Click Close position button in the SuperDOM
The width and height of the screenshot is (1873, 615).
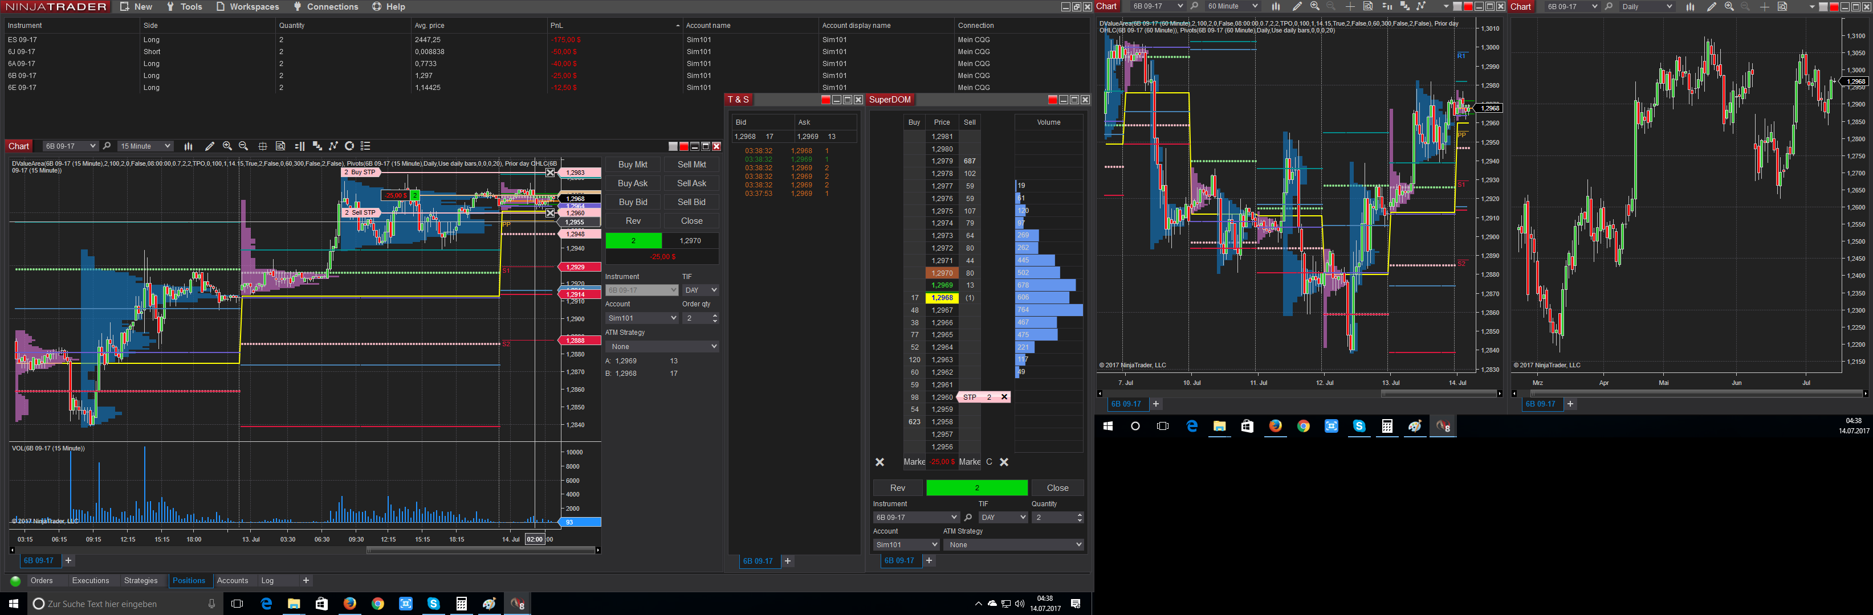pyautogui.click(x=1058, y=488)
